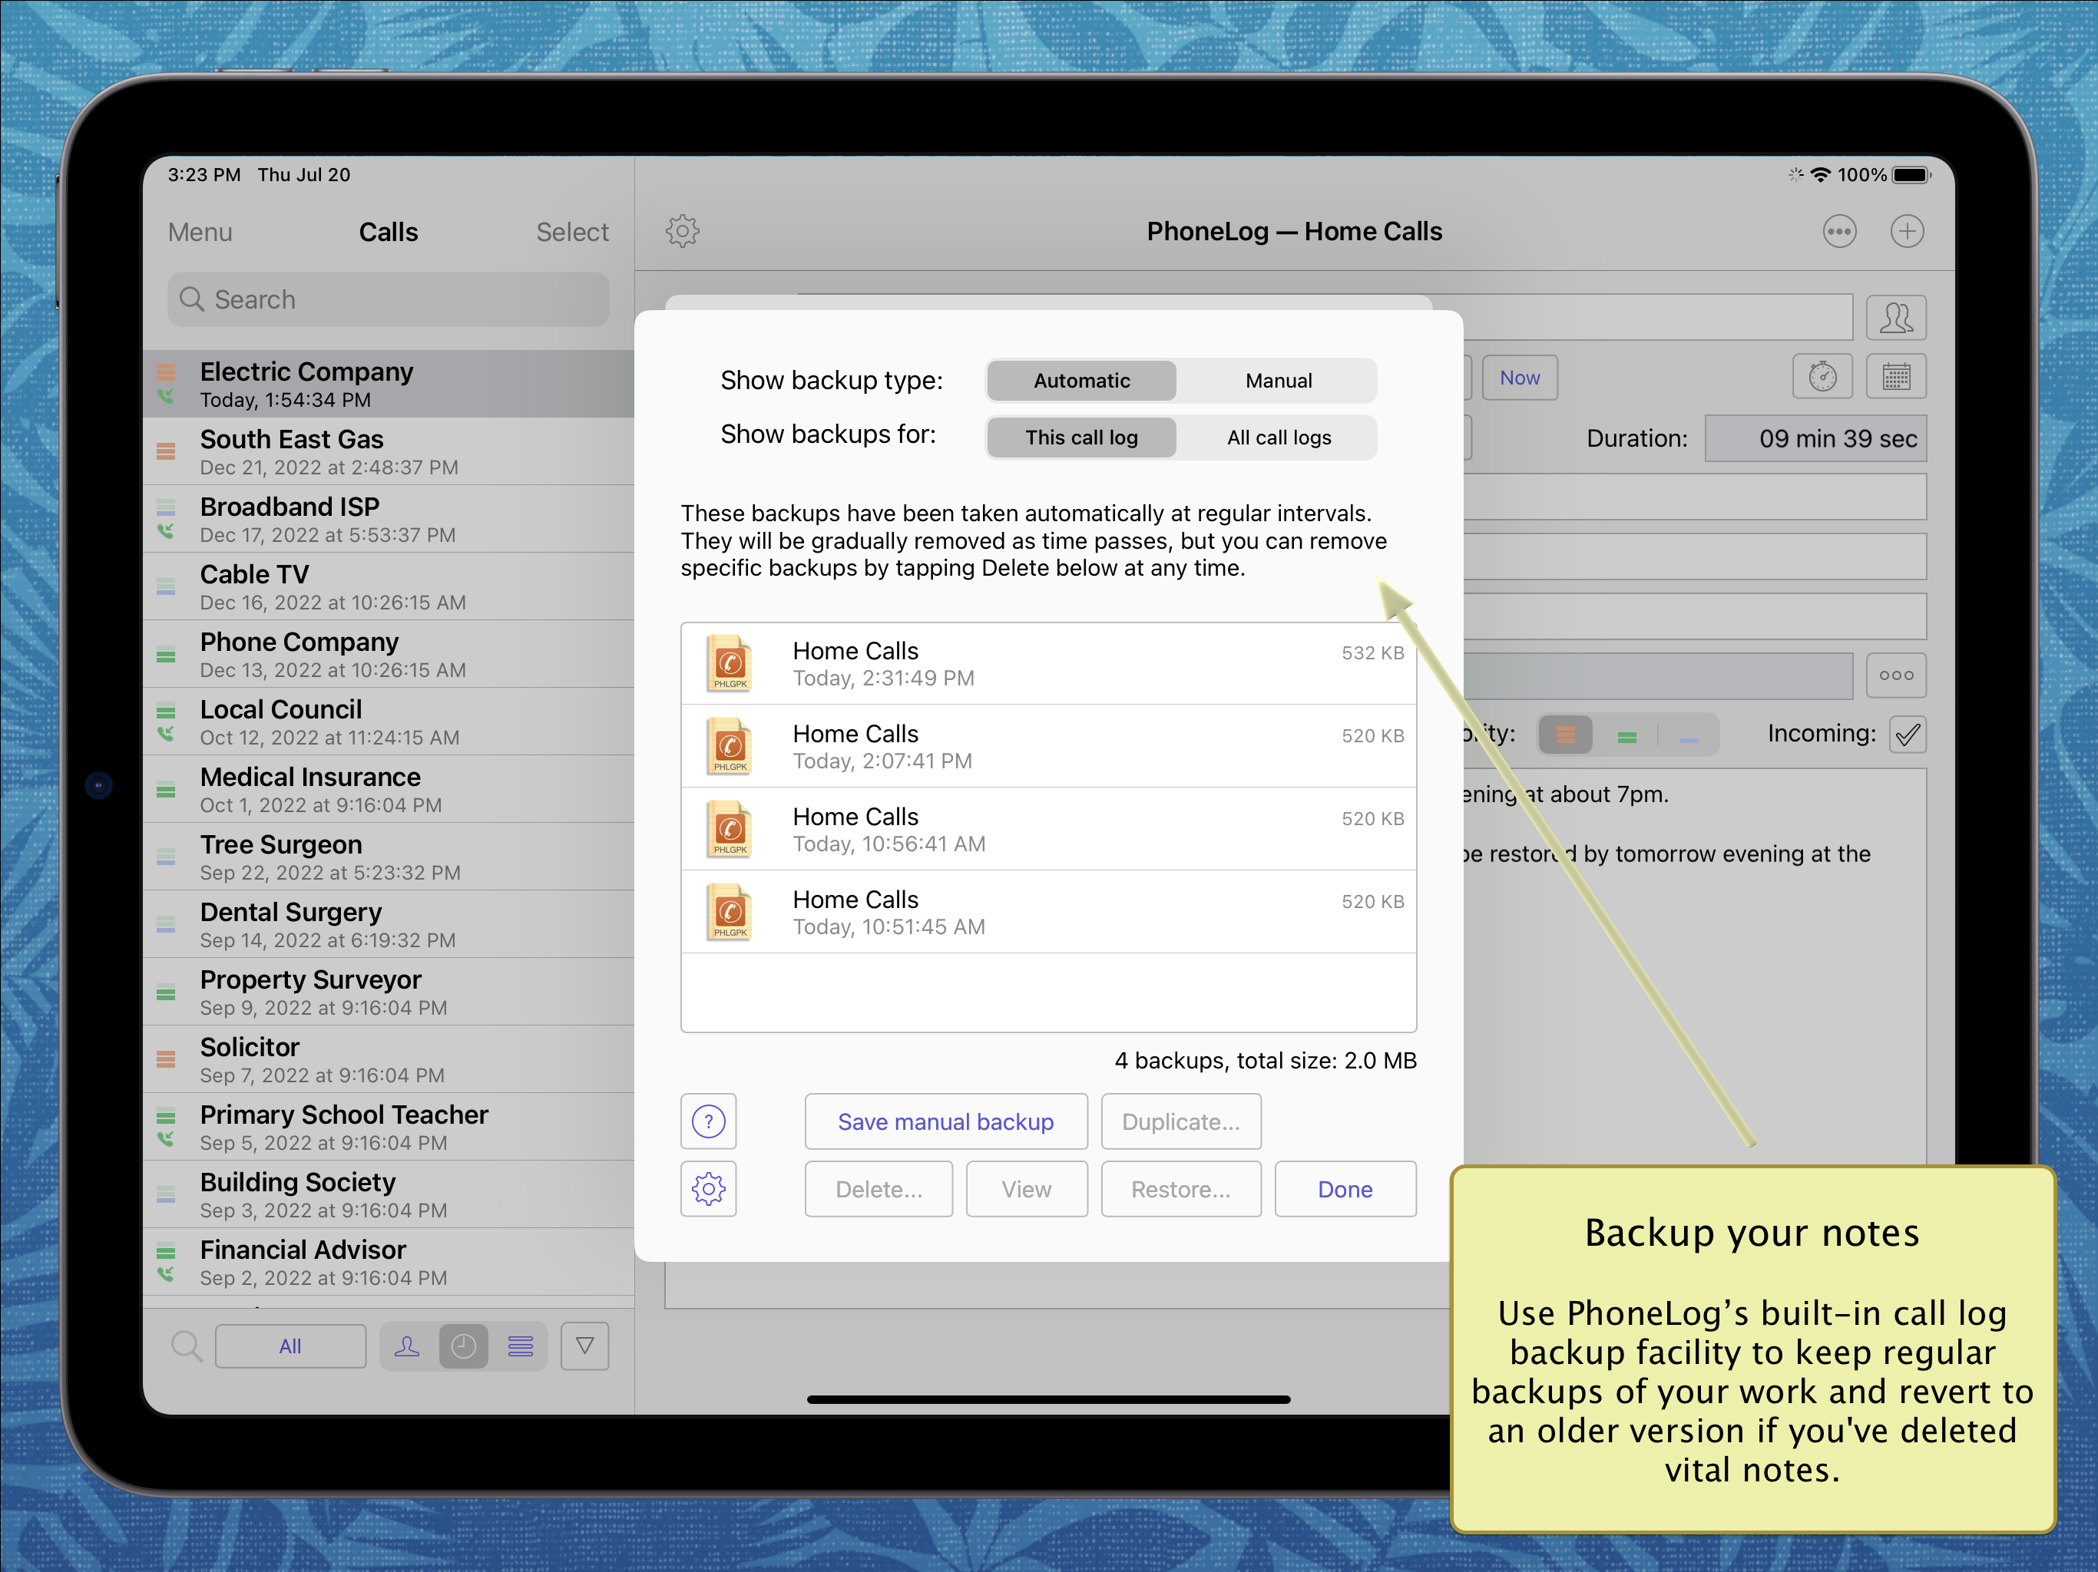Open contacts picker people icon
Viewport: 2098px width, 1572px height.
[x=1896, y=318]
